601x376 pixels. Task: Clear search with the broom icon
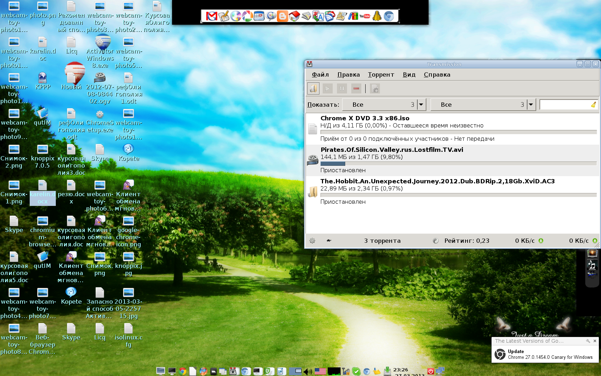[x=593, y=105]
